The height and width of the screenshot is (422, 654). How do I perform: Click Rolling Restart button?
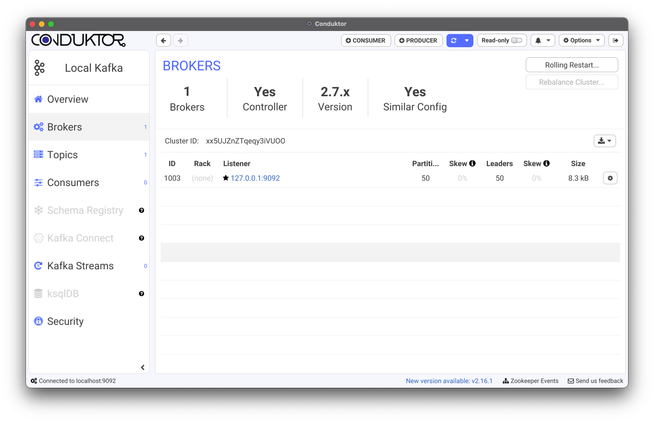tap(572, 65)
